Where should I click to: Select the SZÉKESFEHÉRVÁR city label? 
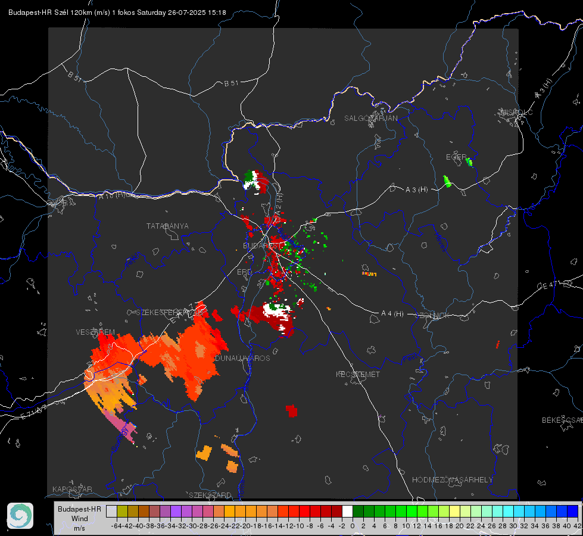pyautogui.click(x=170, y=313)
